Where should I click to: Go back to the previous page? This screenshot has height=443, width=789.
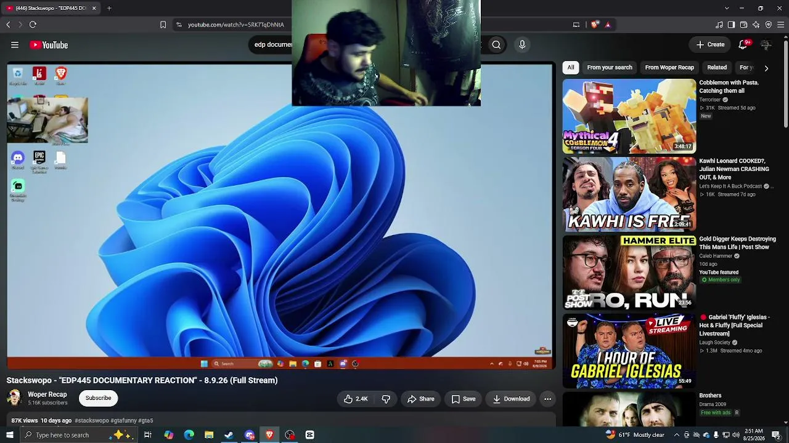click(8, 25)
